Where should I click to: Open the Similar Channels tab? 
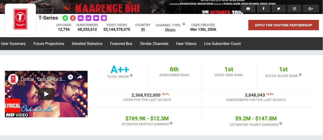click(154, 44)
